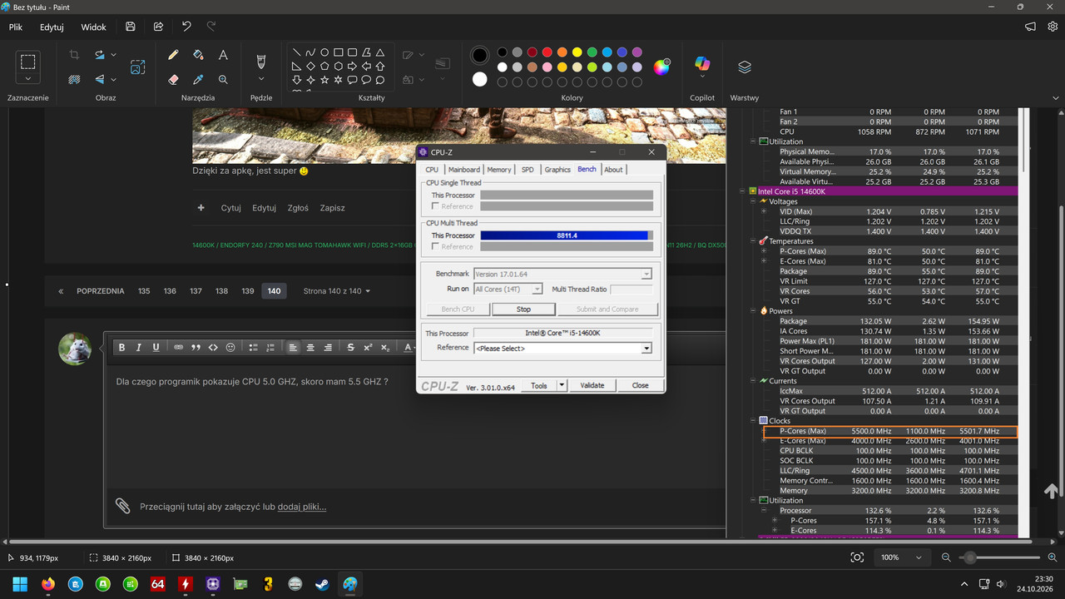This screenshot has height=599, width=1065.
Task: Open the Plik menu
Action: pyautogui.click(x=16, y=27)
